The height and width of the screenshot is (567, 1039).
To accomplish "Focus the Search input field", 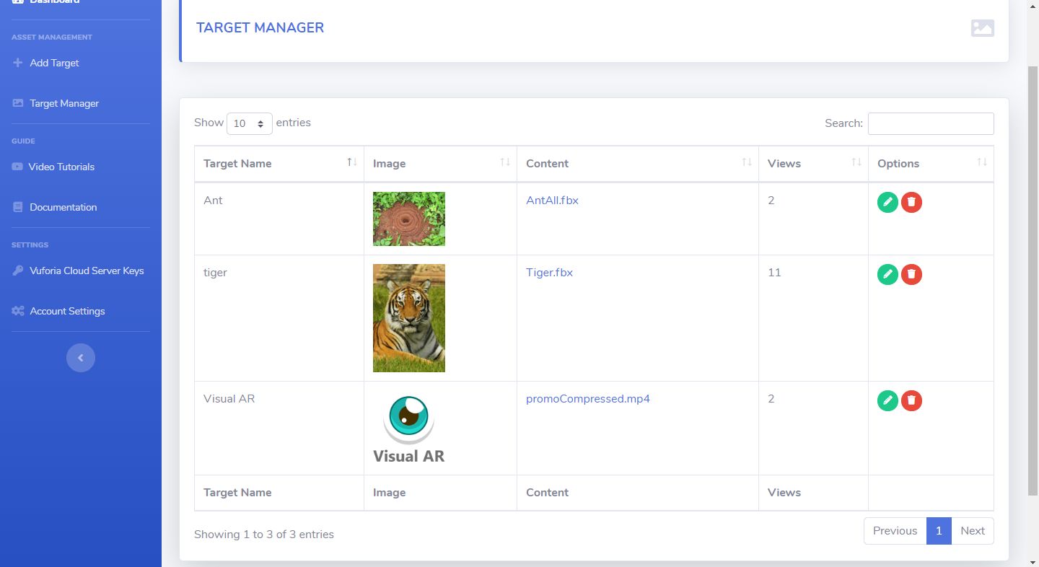I will (x=930, y=123).
